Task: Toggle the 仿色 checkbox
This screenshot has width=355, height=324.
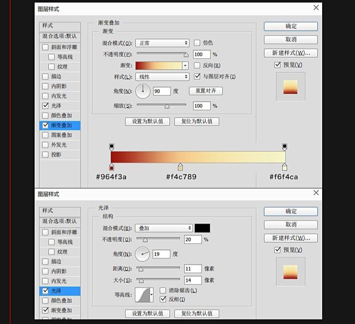Action: pyautogui.click(x=197, y=43)
